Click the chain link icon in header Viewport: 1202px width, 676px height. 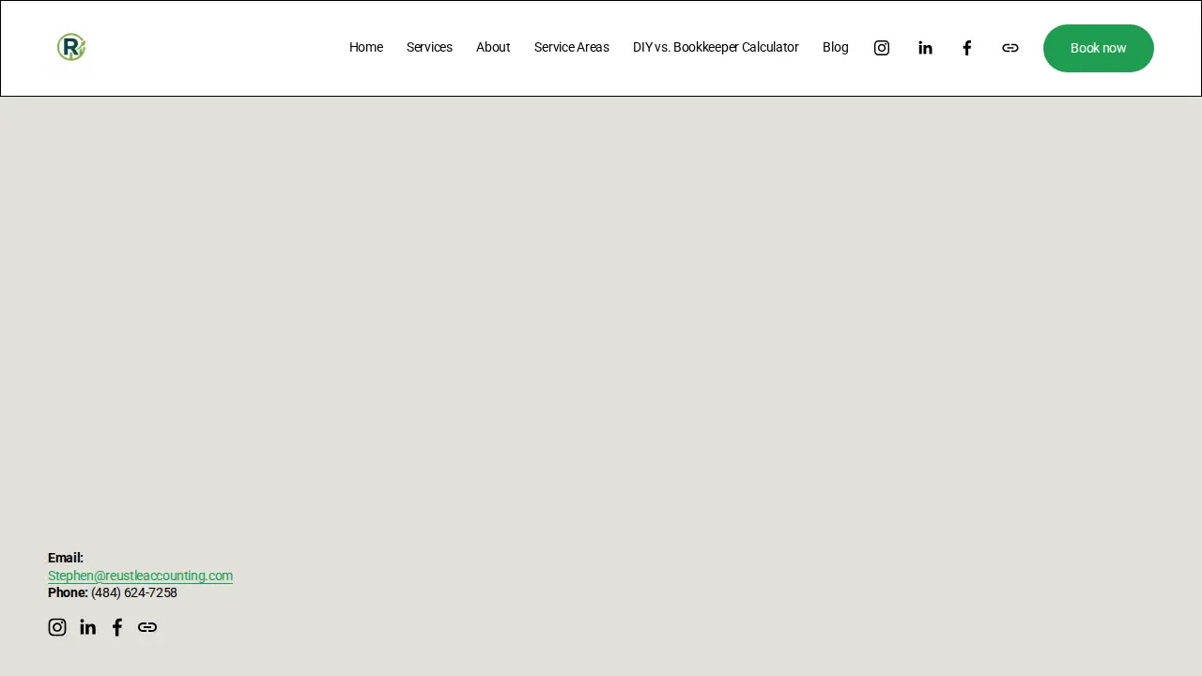[x=1010, y=48]
